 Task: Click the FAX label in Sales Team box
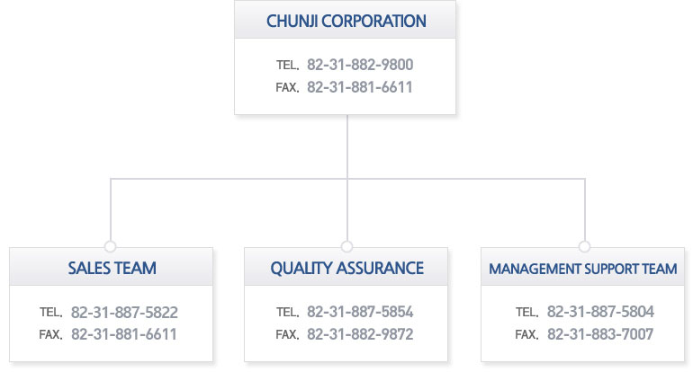(51, 335)
